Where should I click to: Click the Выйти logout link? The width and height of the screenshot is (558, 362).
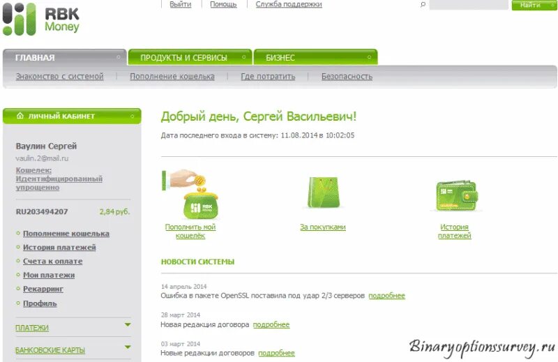pyautogui.click(x=181, y=4)
